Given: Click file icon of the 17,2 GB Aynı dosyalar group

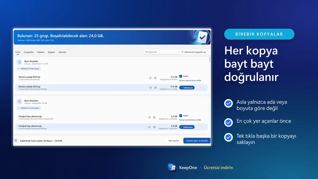Looking at the screenshot, I should 19,62.
